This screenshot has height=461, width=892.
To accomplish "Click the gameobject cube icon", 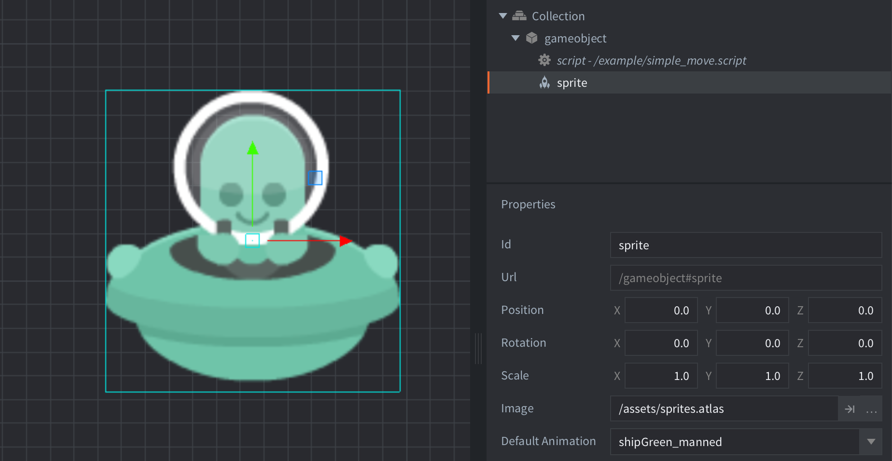I will tap(531, 38).
